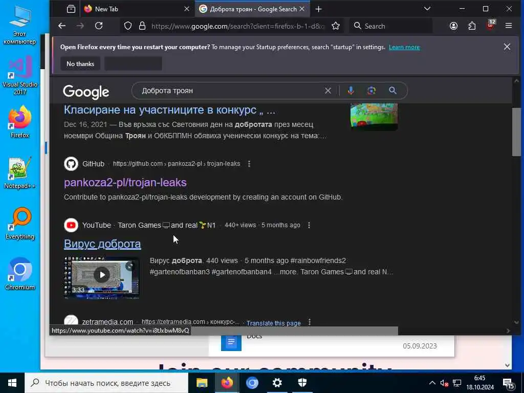Click page vertical scrollbar thumb
Screen dimensions: 524x393
coord(516,132)
